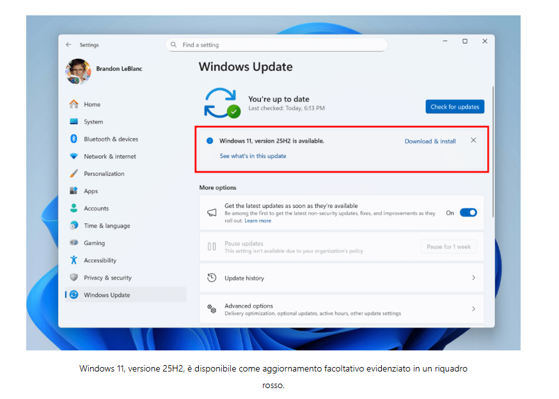Select Bluetooth & devices section
Screen dimensions: 559x399
(x=125, y=139)
